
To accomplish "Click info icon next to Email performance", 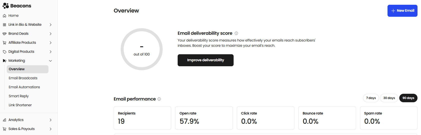I will (159, 99).
